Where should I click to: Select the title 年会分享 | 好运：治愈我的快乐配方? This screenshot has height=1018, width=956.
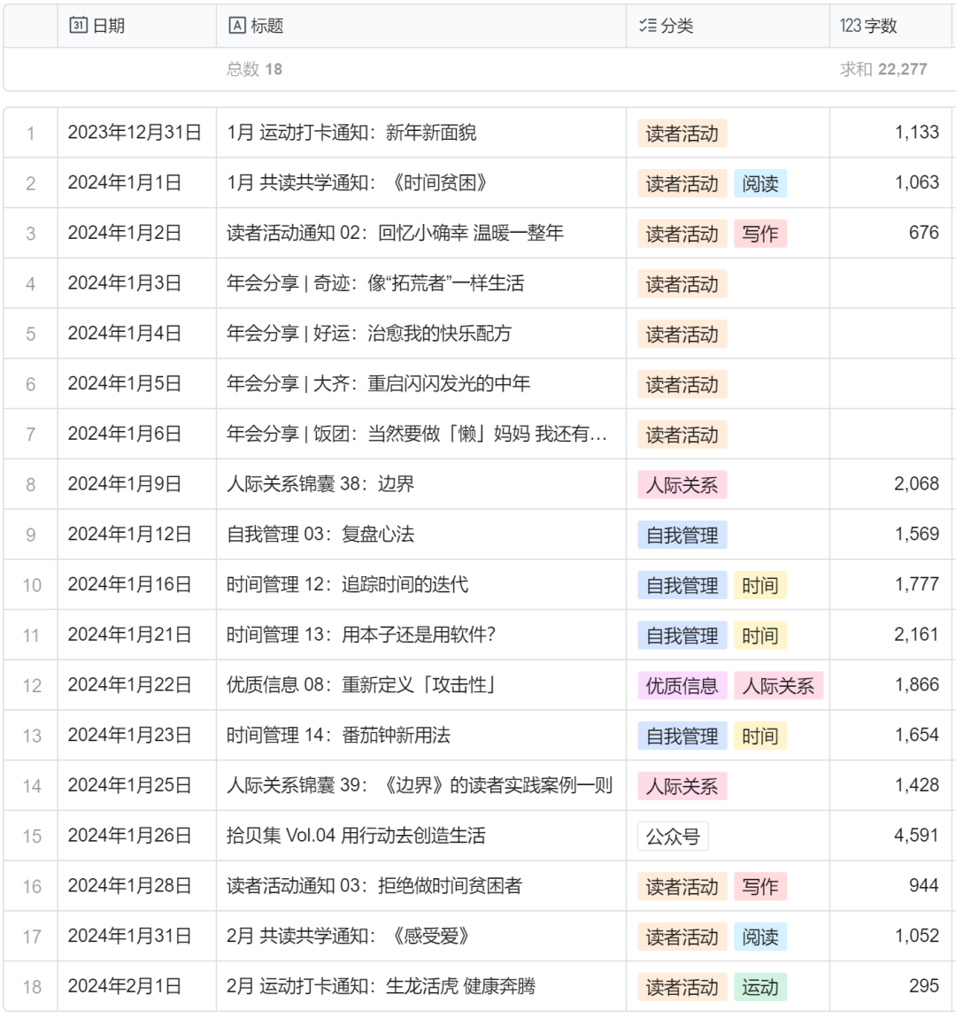pyautogui.click(x=368, y=333)
